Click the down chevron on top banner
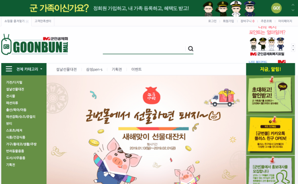Image resolution: width=298 pixels, height=184 pixels. coord(293,10)
